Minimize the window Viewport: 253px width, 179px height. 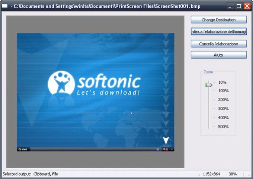click(230, 6)
